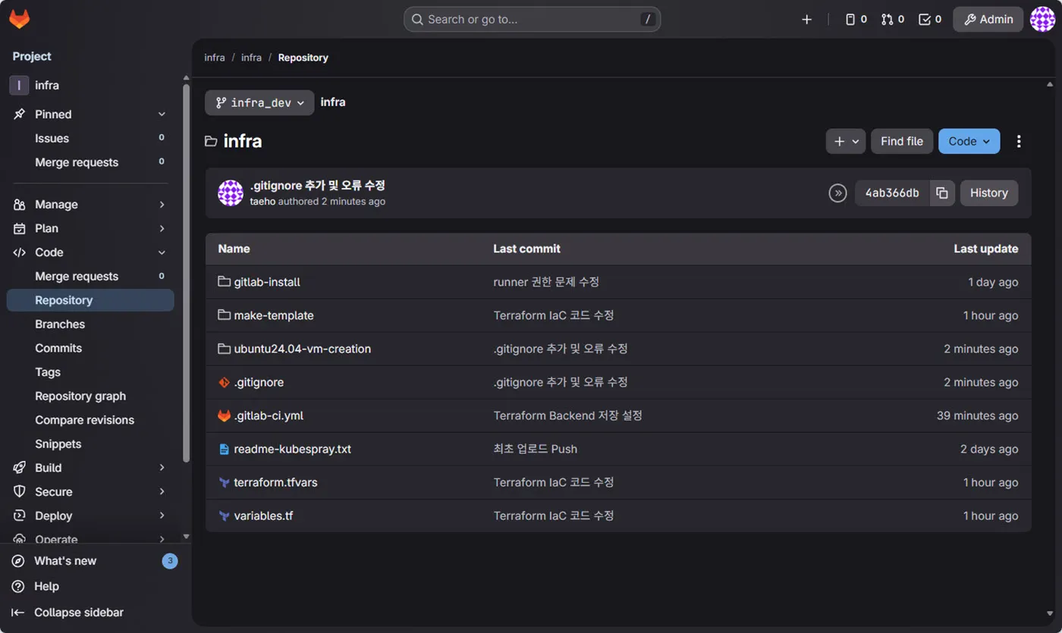Viewport: 1062px width, 633px height.
Task: Open the Code clone dropdown button
Action: (x=969, y=141)
